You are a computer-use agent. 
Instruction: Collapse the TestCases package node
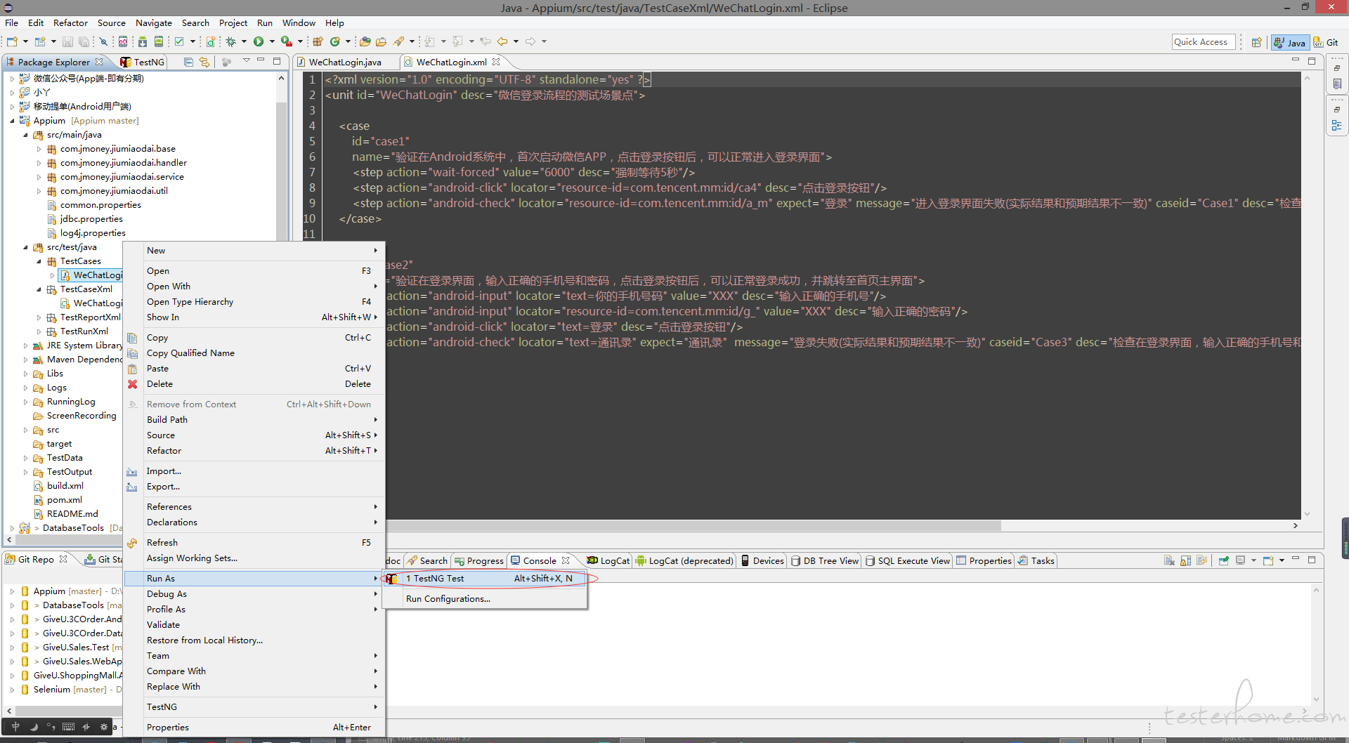pos(39,261)
